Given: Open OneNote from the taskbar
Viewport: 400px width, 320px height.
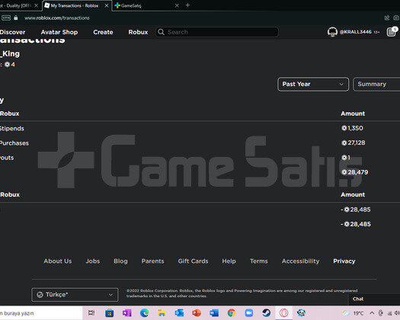Looking at the screenshot, I should (x=126, y=313).
